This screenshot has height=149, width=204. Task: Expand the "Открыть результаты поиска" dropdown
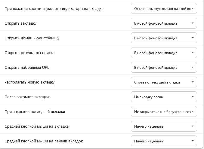(164, 53)
